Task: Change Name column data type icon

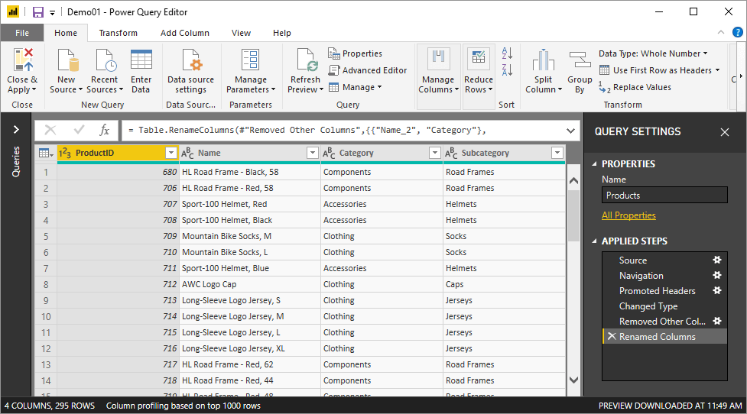Action: [187, 153]
